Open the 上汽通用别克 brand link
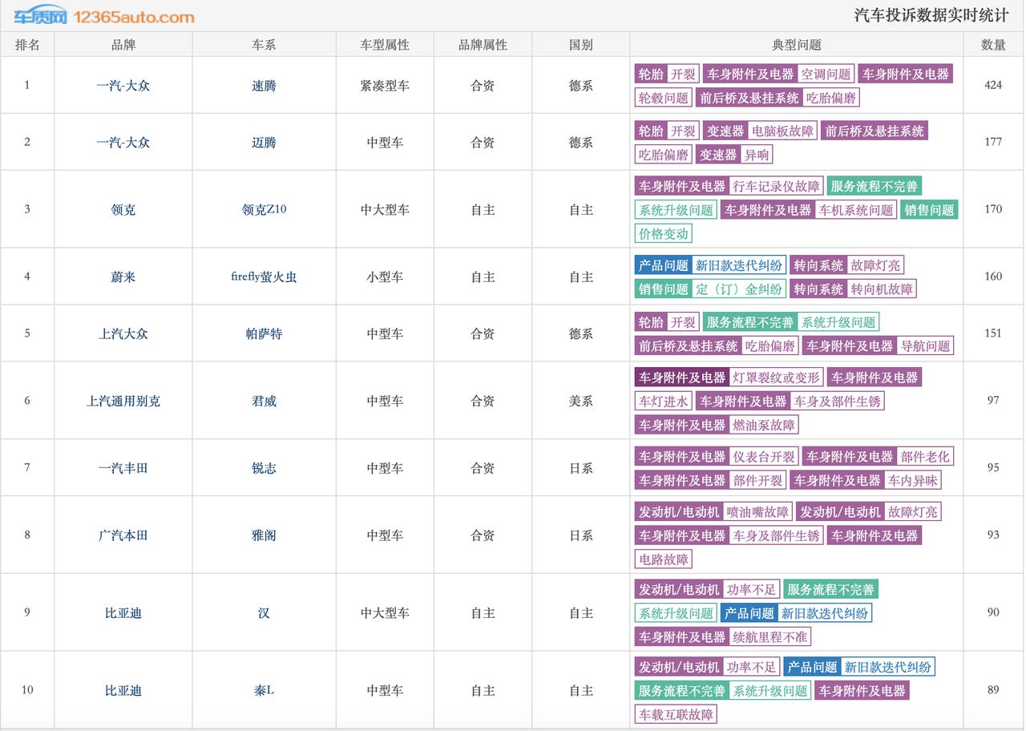Screen dimensions: 1026x731 (123, 401)
